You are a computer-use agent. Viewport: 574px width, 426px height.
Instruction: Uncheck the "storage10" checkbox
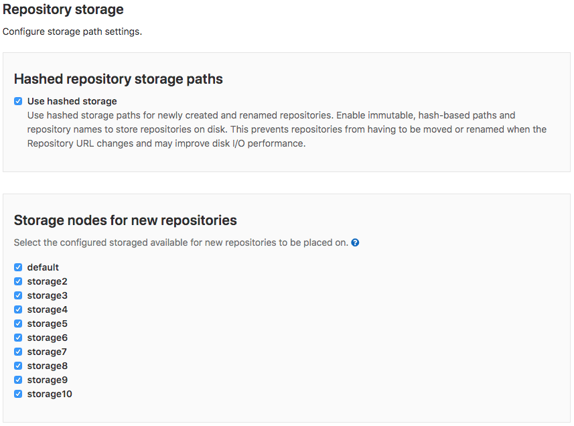(18, 394)
